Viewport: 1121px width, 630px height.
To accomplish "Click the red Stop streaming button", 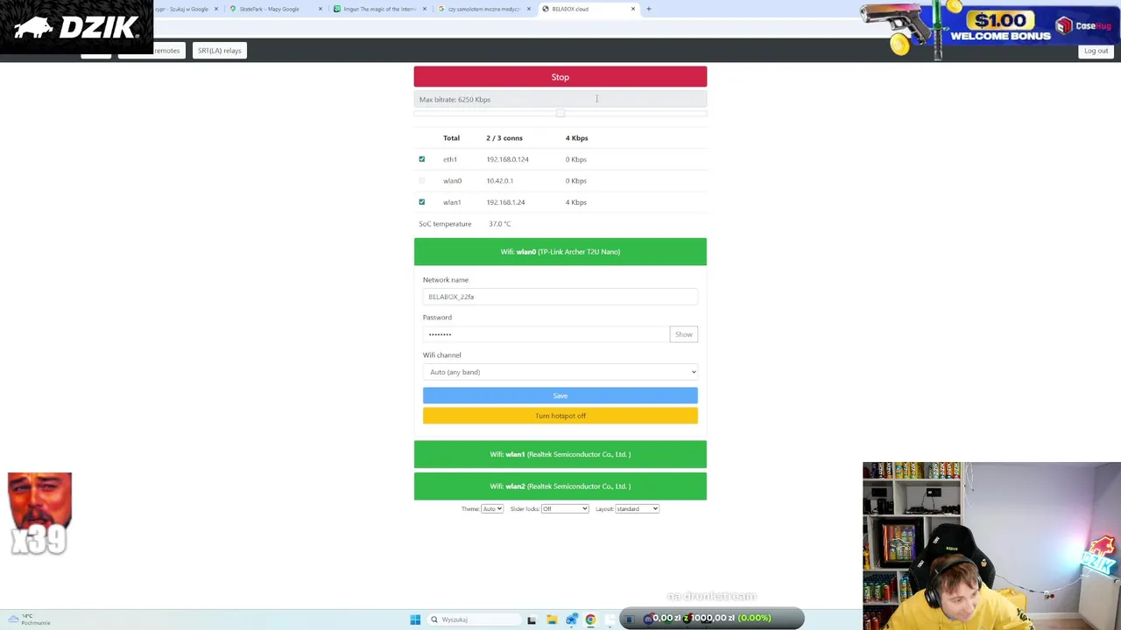I will coord(560,77).
